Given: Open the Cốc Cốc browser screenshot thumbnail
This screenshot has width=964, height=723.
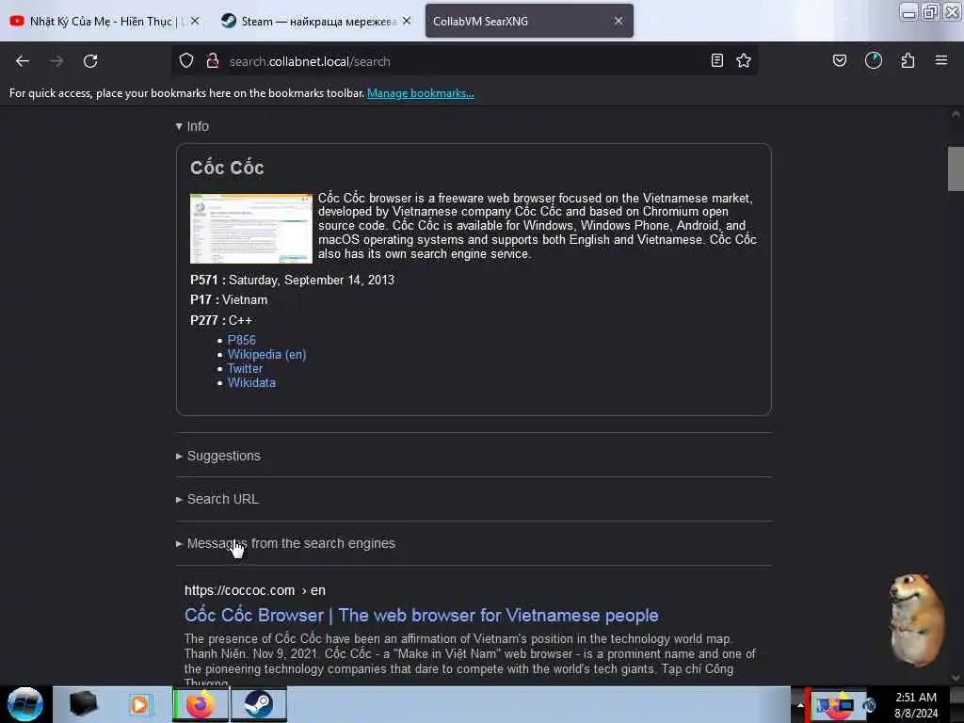Looking at the screenshot, I should click(251, 228).
